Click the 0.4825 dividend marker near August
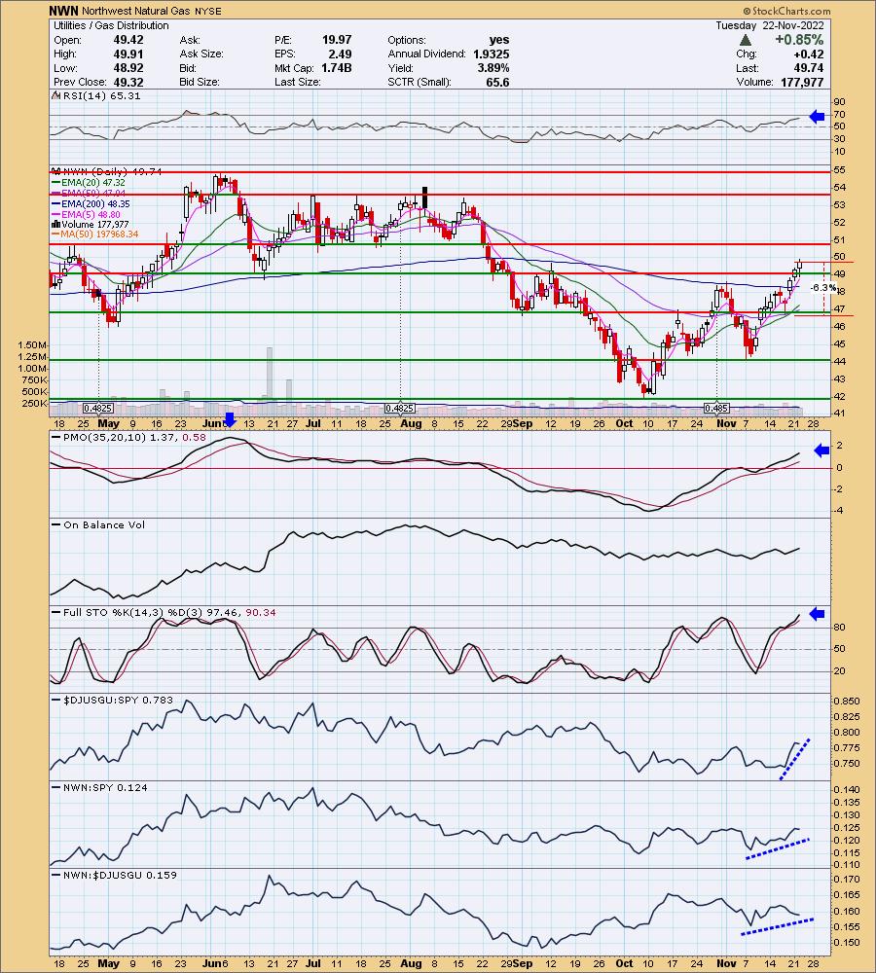 tap(400, 408)
